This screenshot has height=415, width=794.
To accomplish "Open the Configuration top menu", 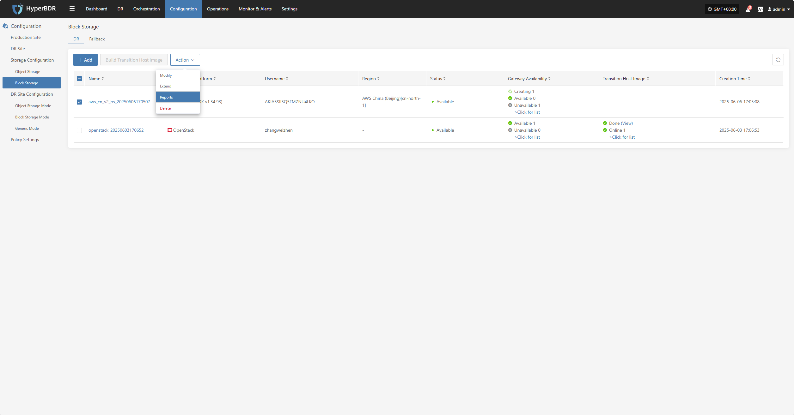I will tap(183, 9).
